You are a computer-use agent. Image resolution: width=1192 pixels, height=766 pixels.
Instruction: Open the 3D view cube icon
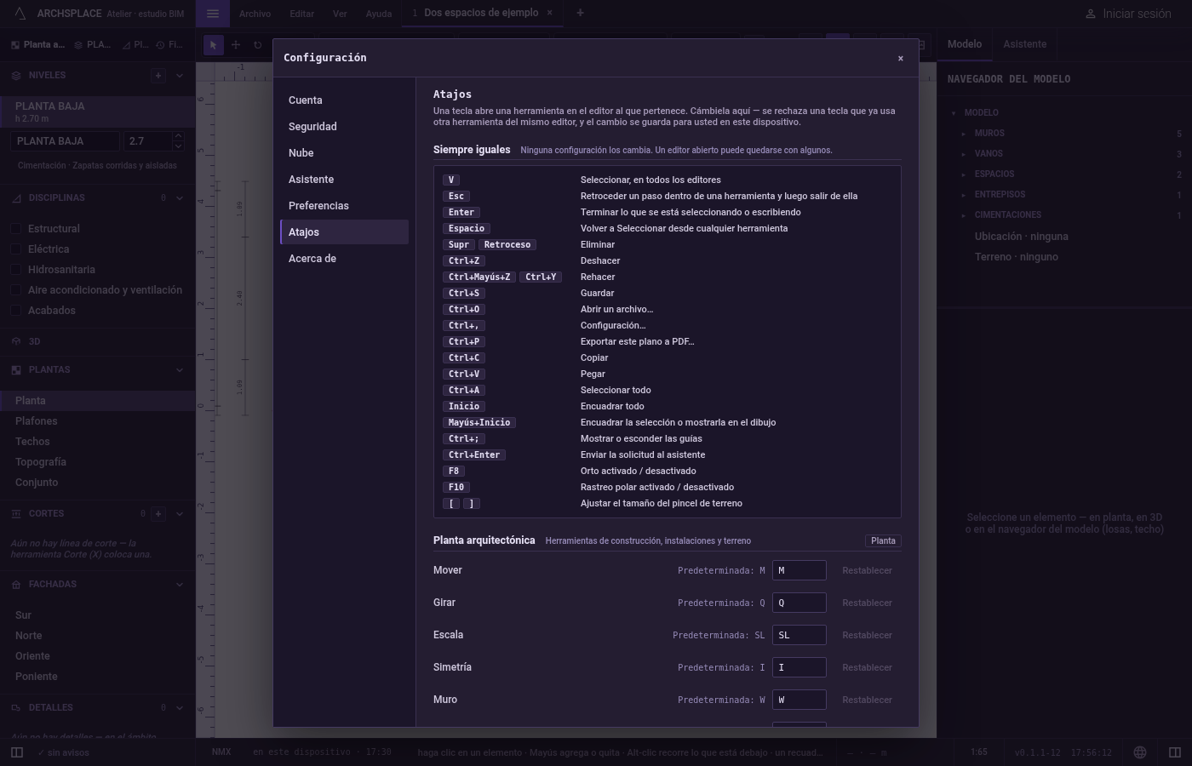pyautogui.click(x=16, y=341)
